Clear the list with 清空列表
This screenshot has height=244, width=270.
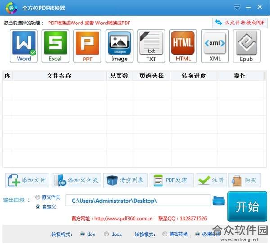[x=126, y=180]
